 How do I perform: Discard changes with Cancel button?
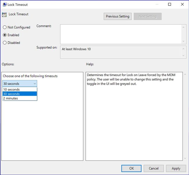pos(154,168)
